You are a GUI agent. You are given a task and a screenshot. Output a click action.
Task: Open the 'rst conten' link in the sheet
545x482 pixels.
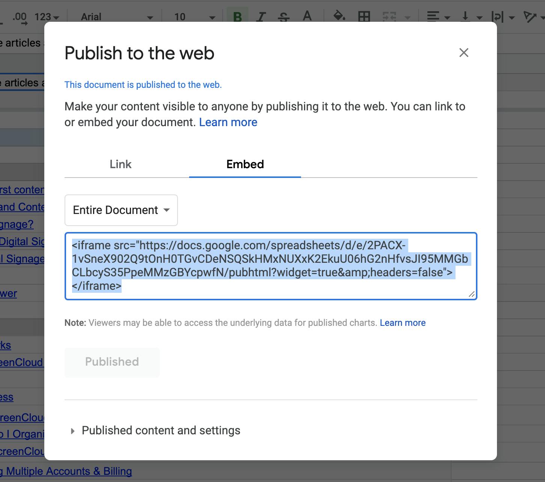[x=22, y=190]
